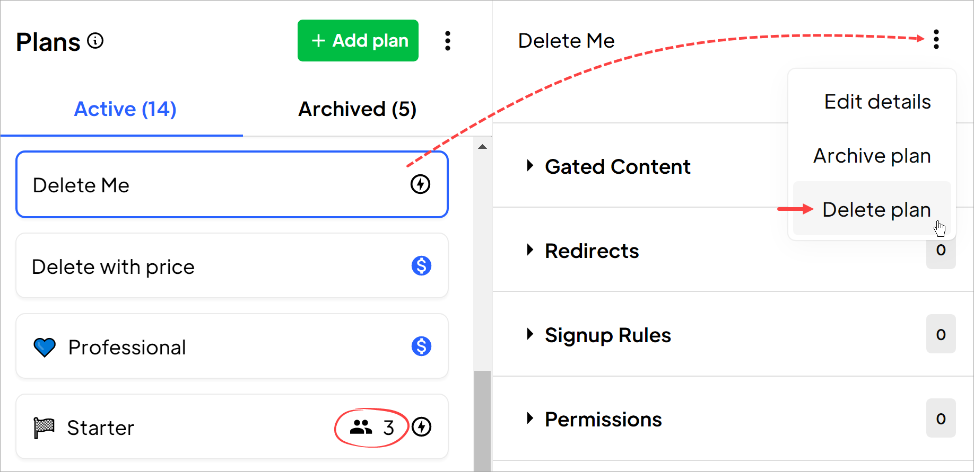Choose Delete plan from the menu
974x472 pixels.
coord(876,210)
